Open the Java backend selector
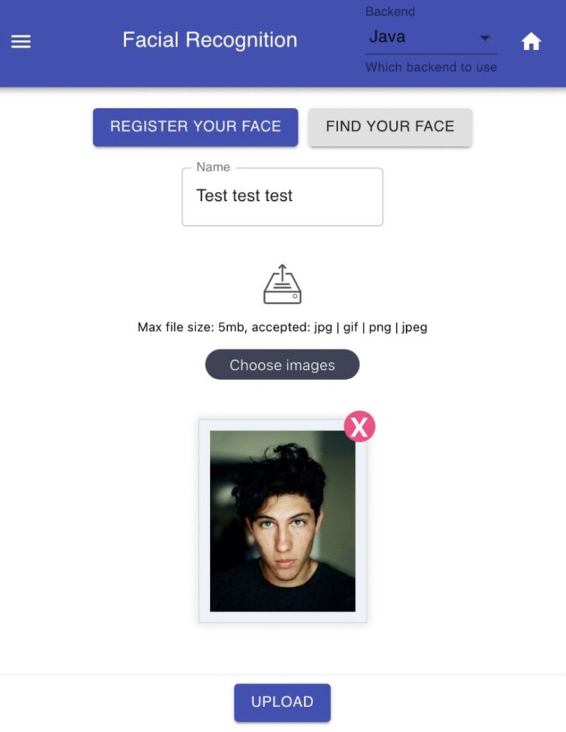This screenshot has height=732, width=566. click(x=423, y=37)
